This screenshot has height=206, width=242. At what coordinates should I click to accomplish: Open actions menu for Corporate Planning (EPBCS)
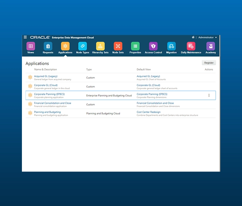pyautogui.click(x=209, y=96)
